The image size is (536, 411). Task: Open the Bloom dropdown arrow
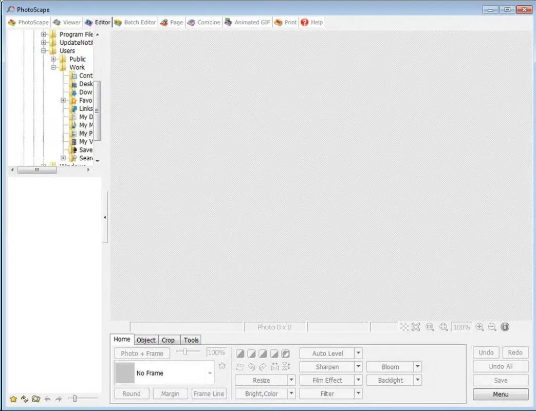tap(418, 367)
